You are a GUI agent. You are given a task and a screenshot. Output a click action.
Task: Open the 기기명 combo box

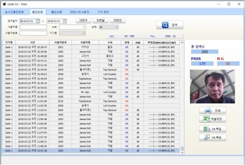click(72, 33)
